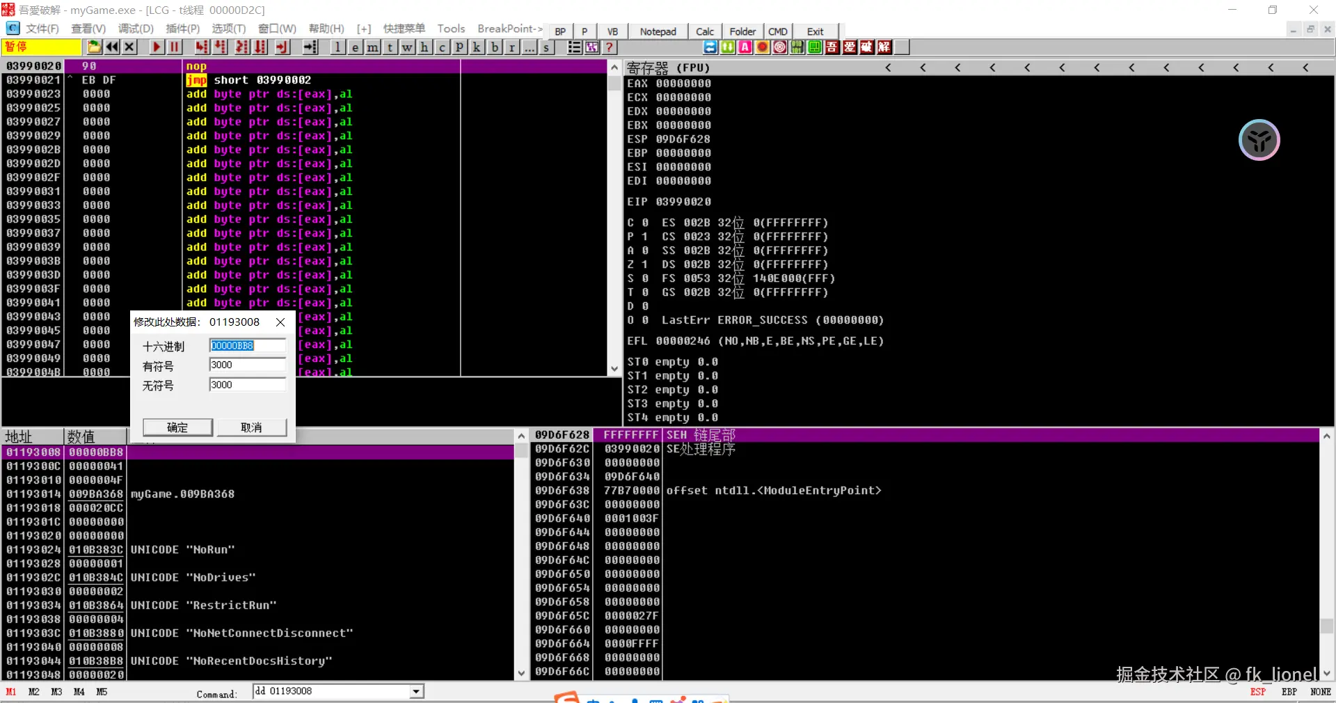Open CPU window with 'c' button

(x=442, y=47)
